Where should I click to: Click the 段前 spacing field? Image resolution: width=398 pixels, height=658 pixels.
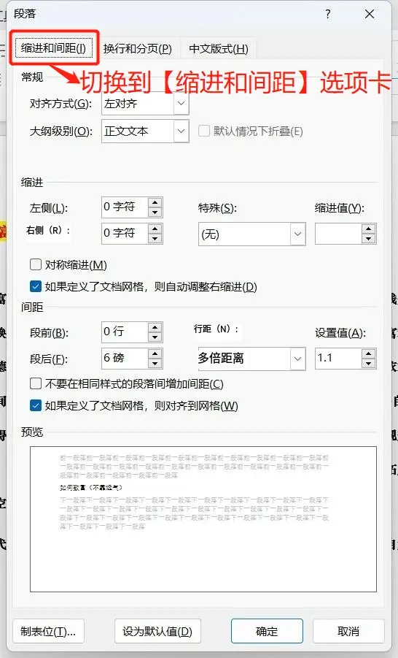pos(125,332)
